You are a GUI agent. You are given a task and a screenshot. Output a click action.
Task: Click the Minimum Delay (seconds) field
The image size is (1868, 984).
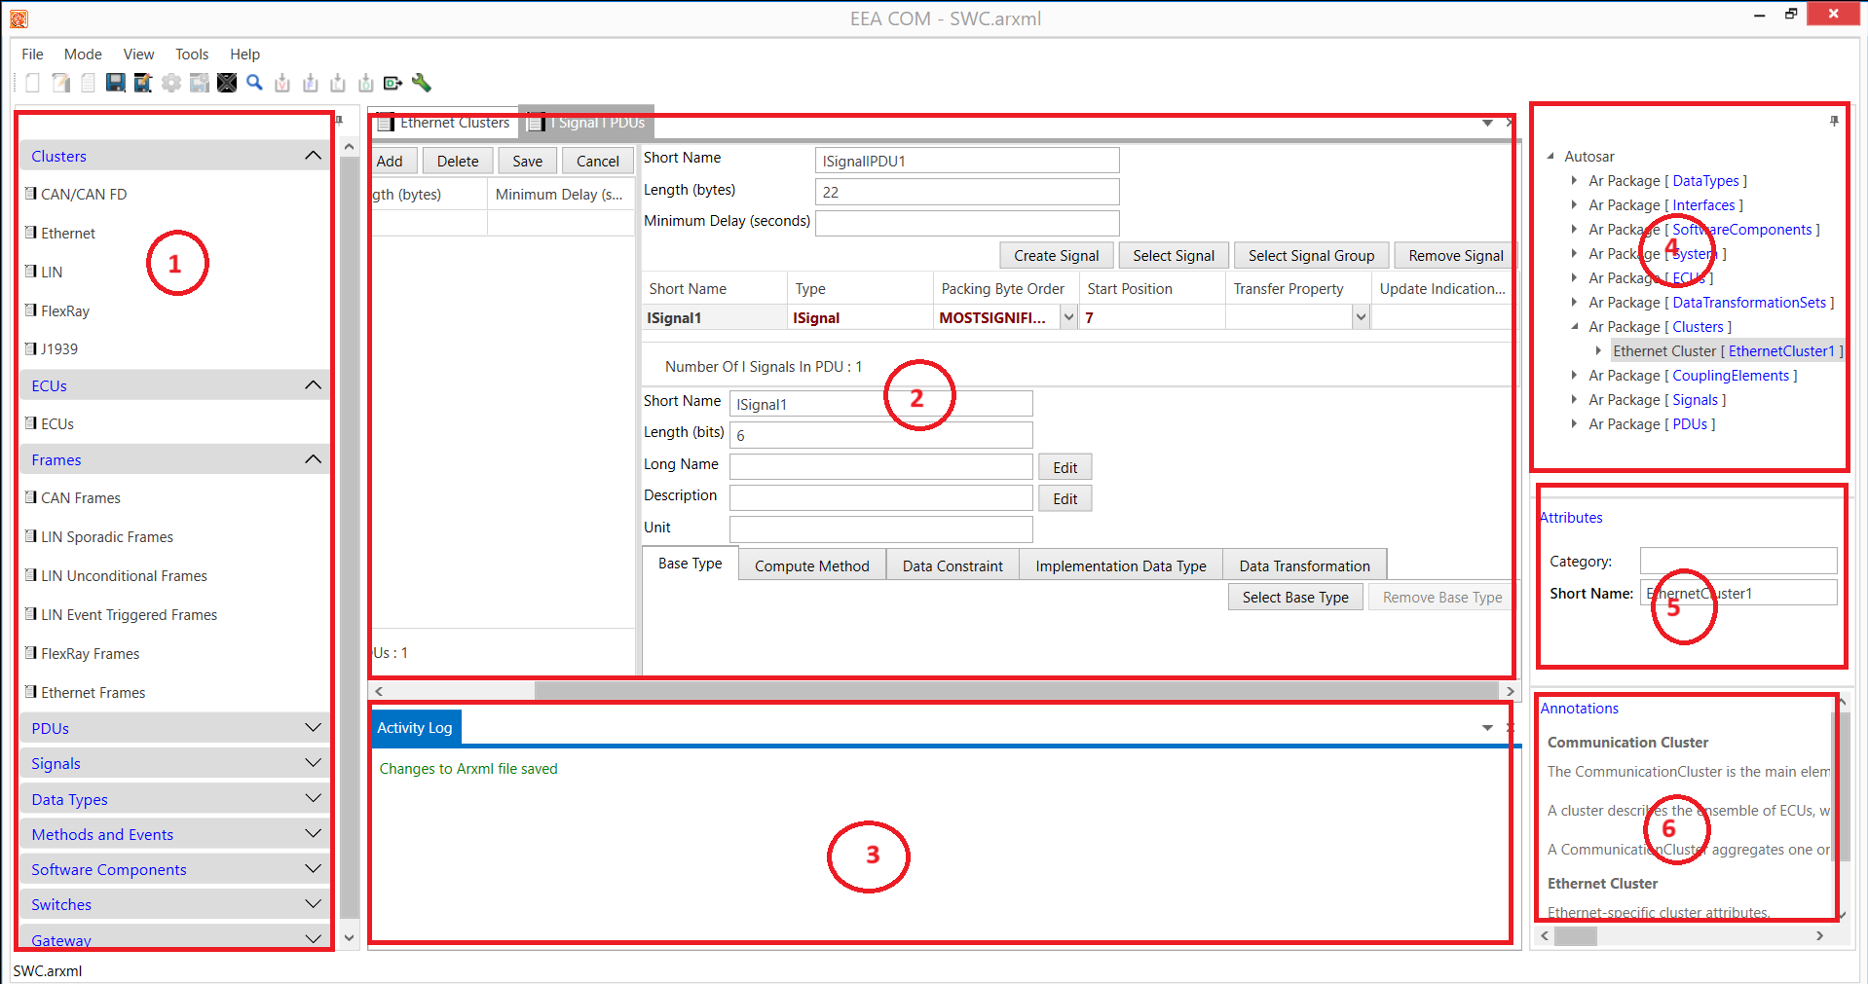[x=967, y=224]
